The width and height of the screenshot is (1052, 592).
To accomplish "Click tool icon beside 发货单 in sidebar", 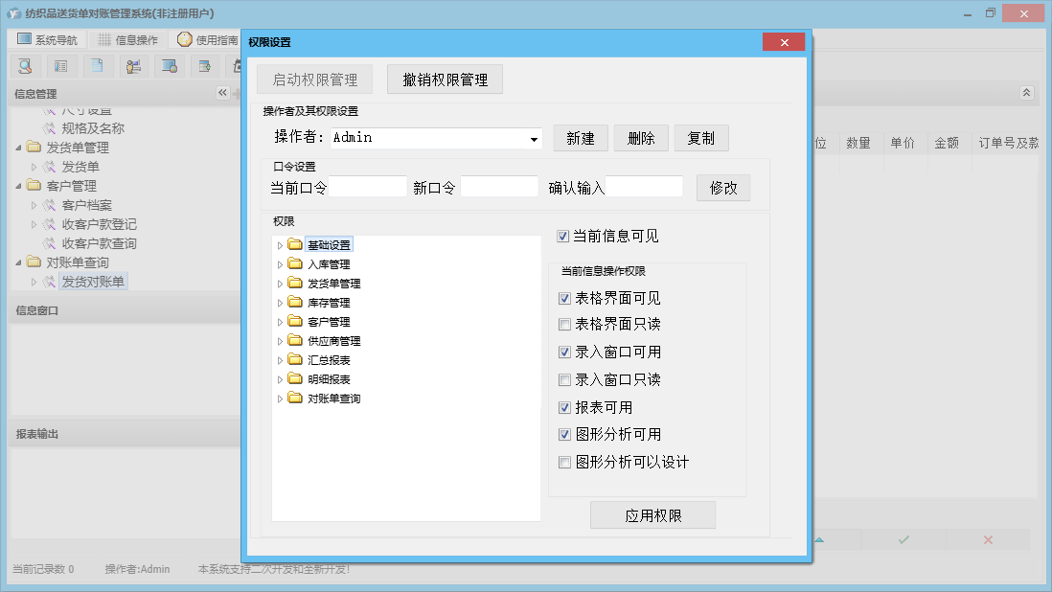I will click(49, 167).
